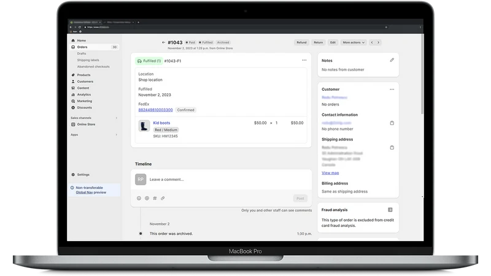Open new browser tab plus
This screenshot has width=491, height=276.
[x=138, y=22]
